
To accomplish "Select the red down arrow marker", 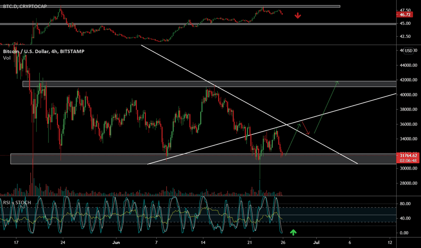I will 298,15.
